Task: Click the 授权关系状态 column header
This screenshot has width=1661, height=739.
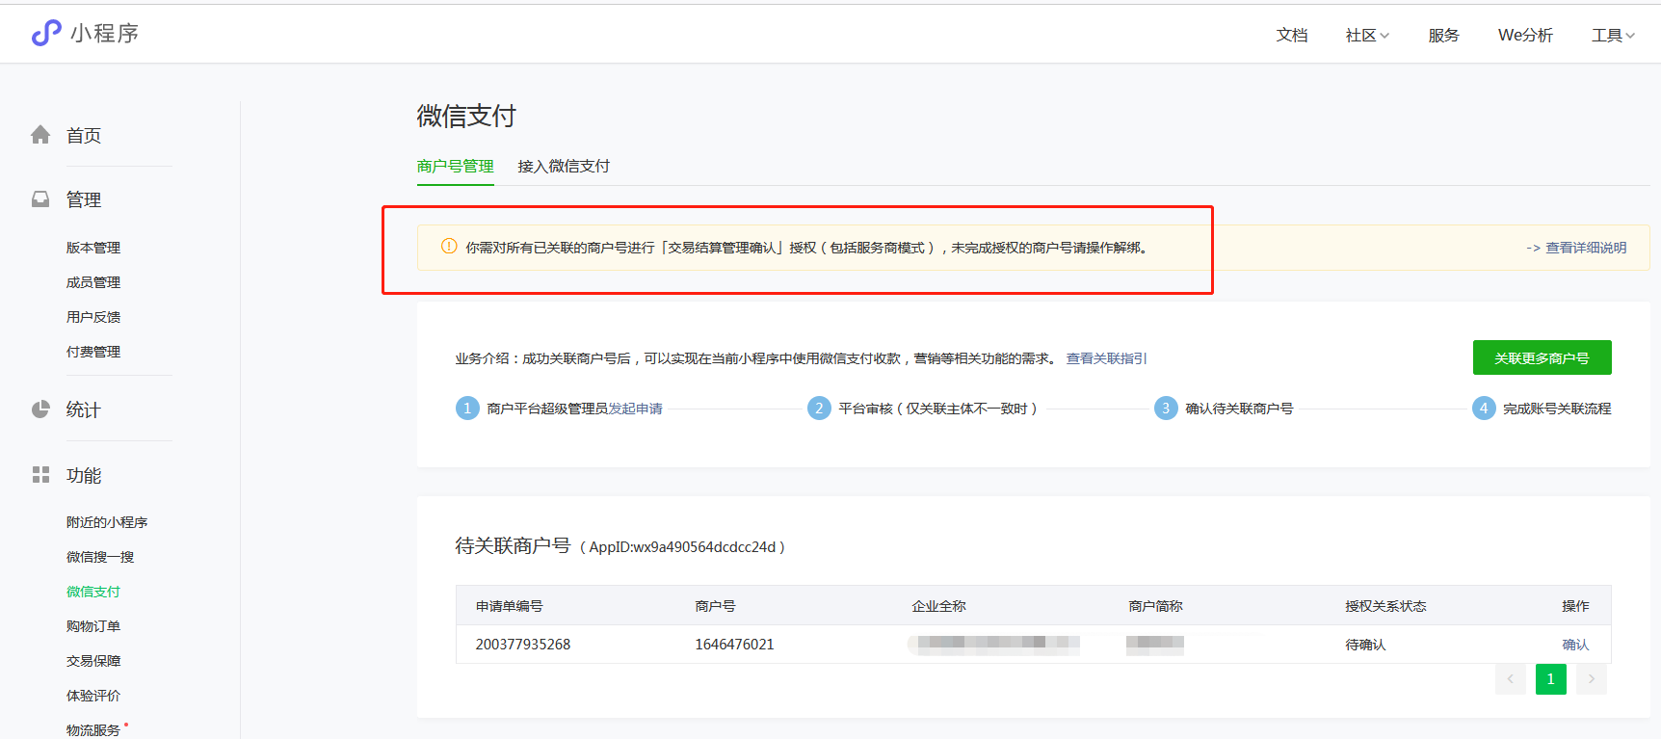Action: click(1385, 606)
